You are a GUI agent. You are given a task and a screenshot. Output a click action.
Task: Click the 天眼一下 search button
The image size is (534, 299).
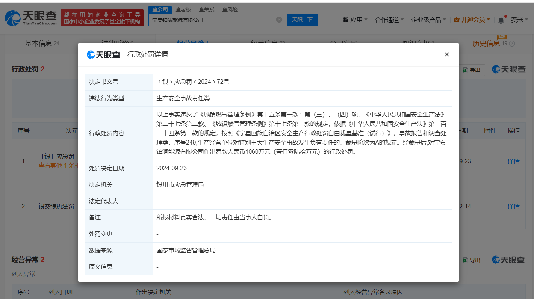click(x=302, y=20)
